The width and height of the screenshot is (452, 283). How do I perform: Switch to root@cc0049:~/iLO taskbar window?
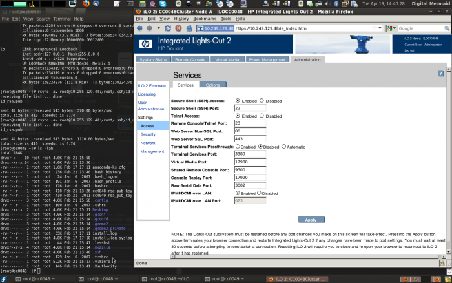pos(169,279)
